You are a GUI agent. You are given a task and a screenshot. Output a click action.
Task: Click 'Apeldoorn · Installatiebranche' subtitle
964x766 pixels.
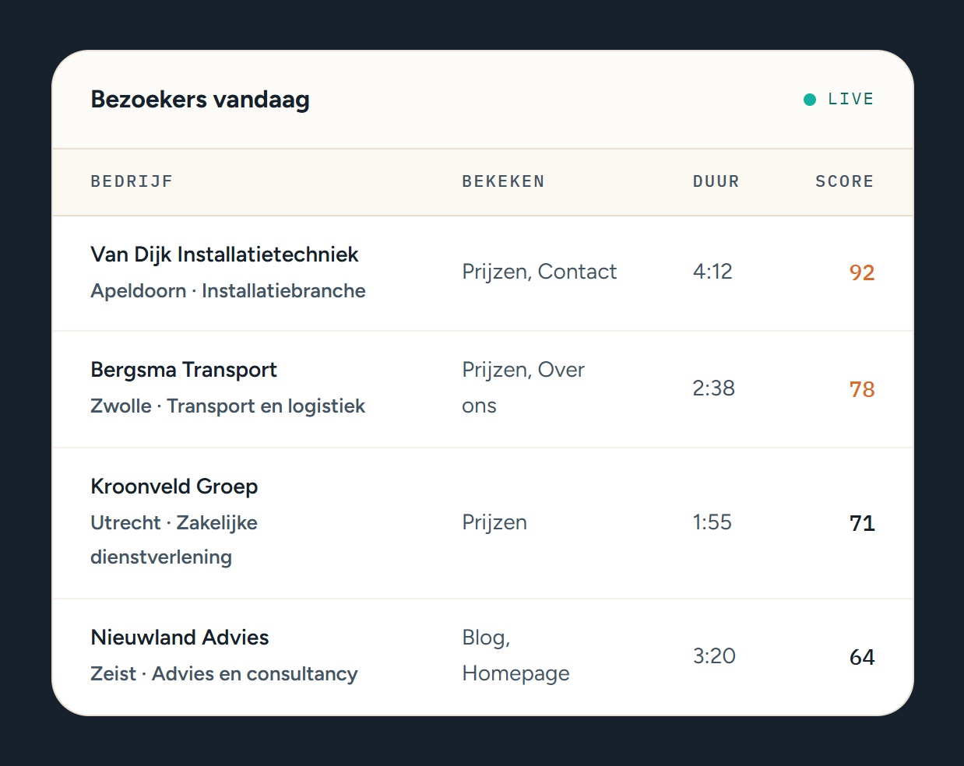pos(228,290)
